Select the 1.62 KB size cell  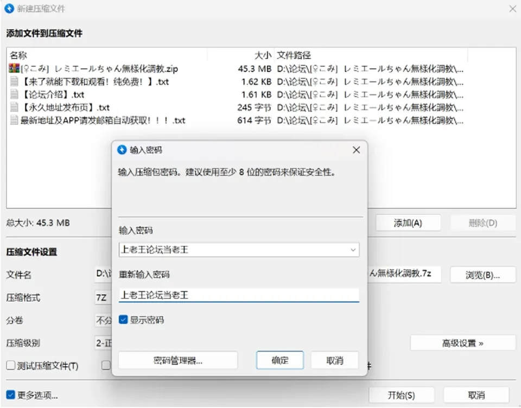pyautogui.click(x=256, y=82)
